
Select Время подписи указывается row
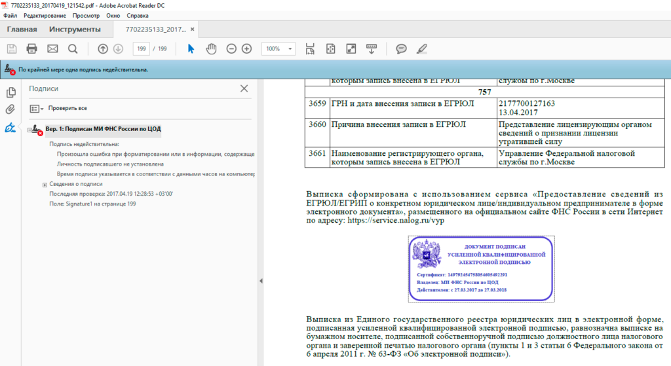point(156,174)
